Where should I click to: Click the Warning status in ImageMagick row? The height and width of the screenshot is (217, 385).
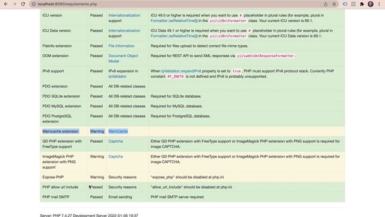[97, 157]
